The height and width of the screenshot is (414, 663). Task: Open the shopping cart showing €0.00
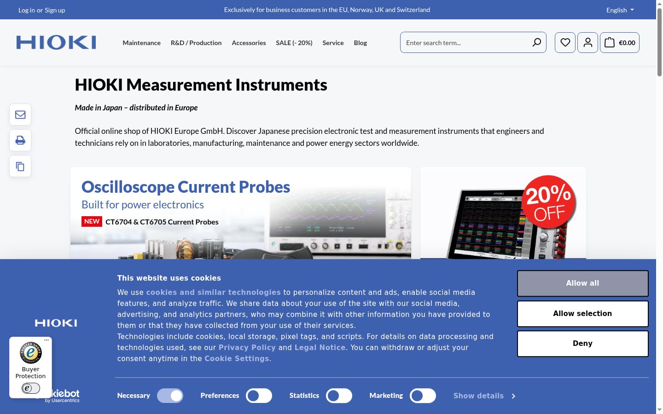pos(619,42)
